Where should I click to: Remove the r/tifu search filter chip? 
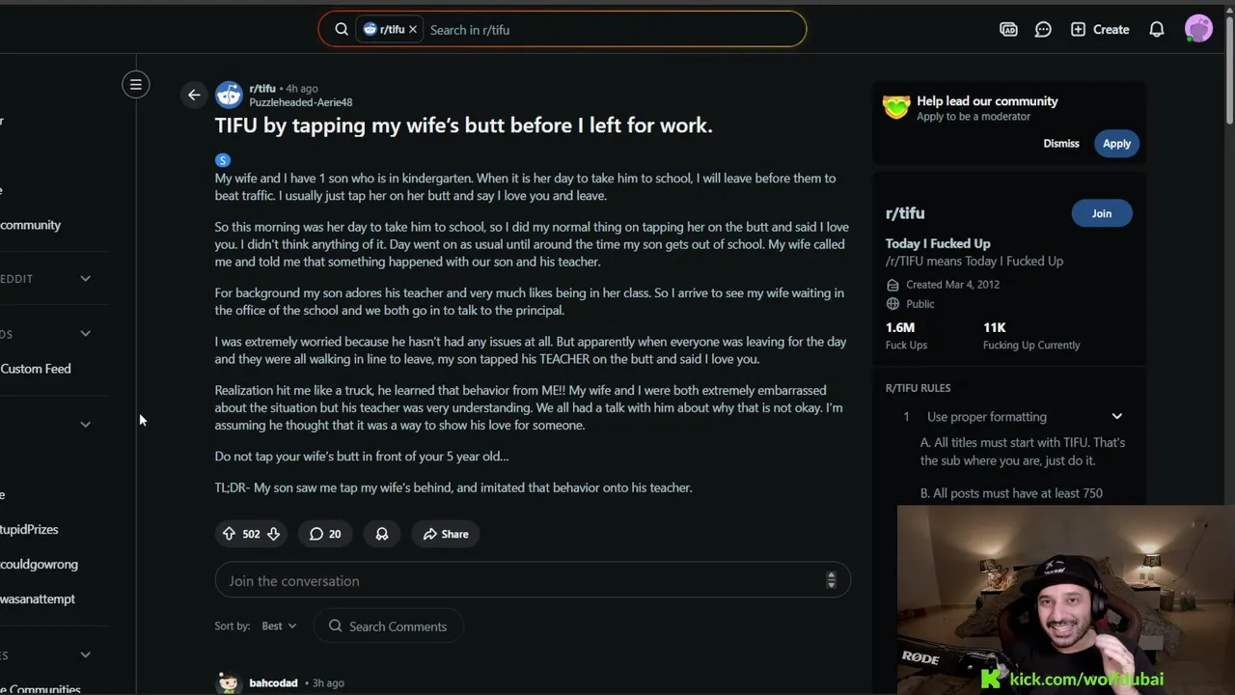(x=413, y=30)
